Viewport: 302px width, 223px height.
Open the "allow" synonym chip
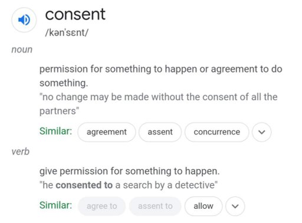coord(203,206)
